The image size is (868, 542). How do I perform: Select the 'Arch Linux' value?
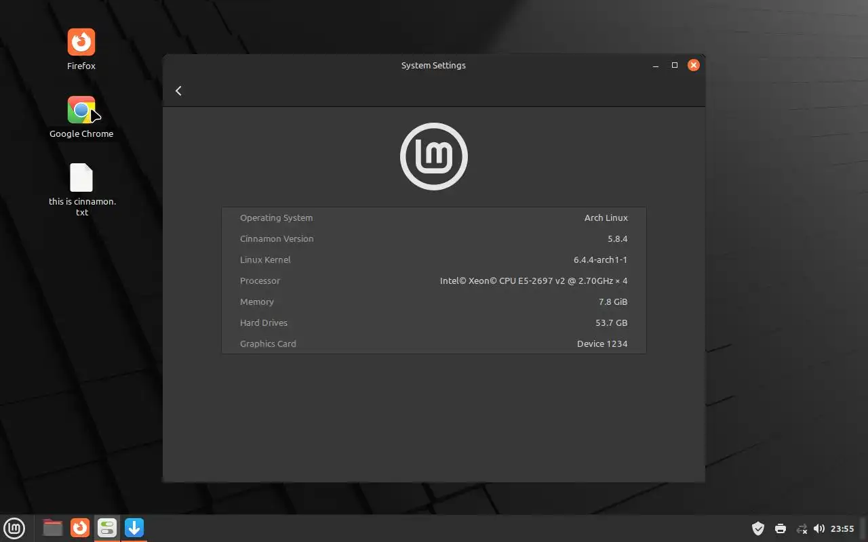(606, 218)
